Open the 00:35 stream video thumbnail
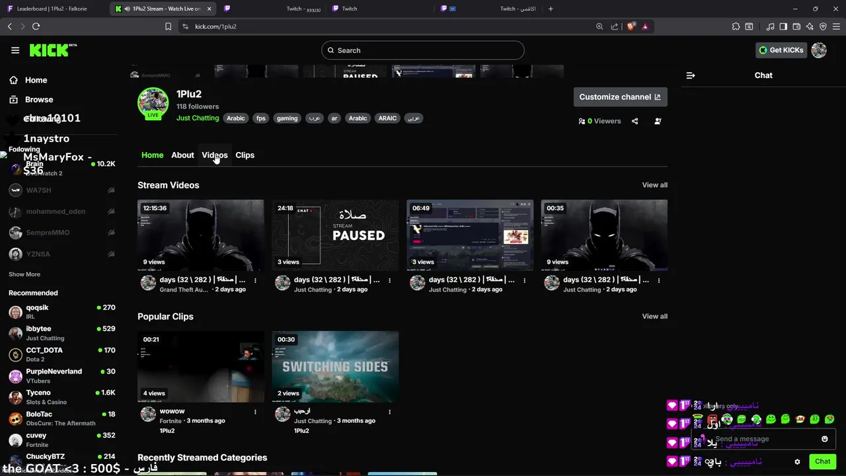Viewport: 846px width, 476px height. 604,235
